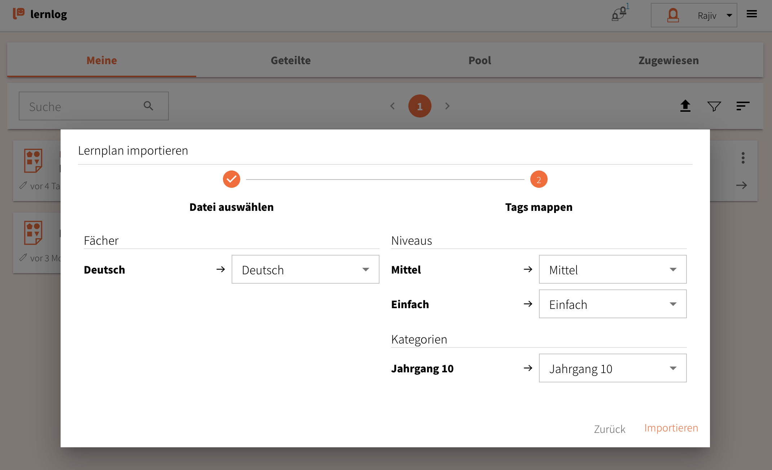Click the upload import icon
Image resolution: width=772 pixels, height=470 pixels.
click(x=685, y=106)
